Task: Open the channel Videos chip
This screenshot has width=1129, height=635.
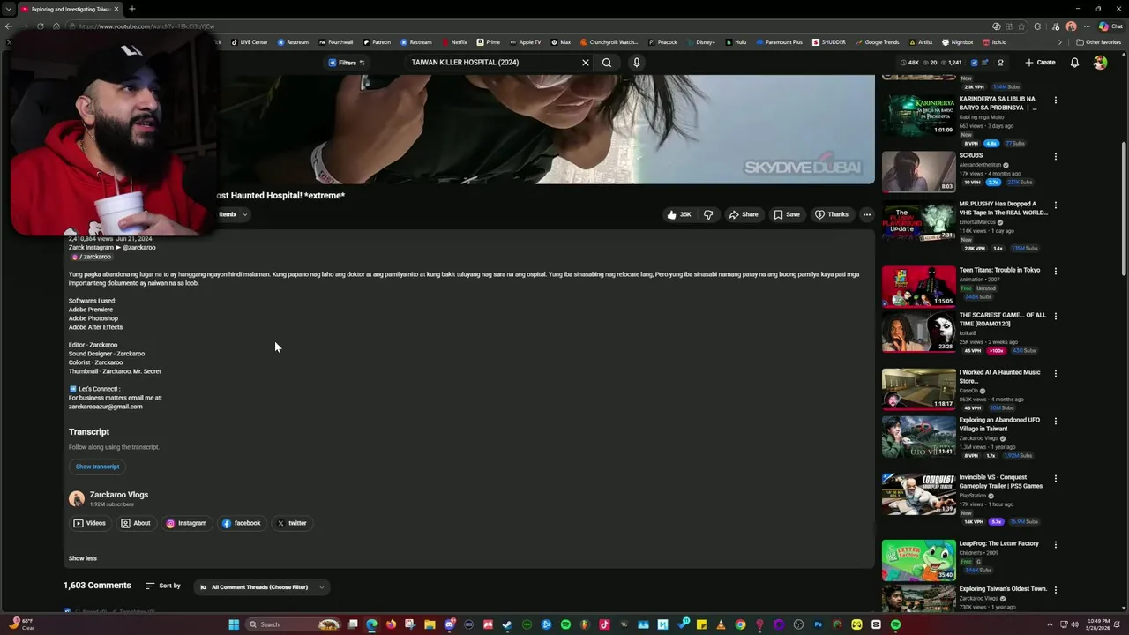Action: pyautogui.click(x=90, y=523)
